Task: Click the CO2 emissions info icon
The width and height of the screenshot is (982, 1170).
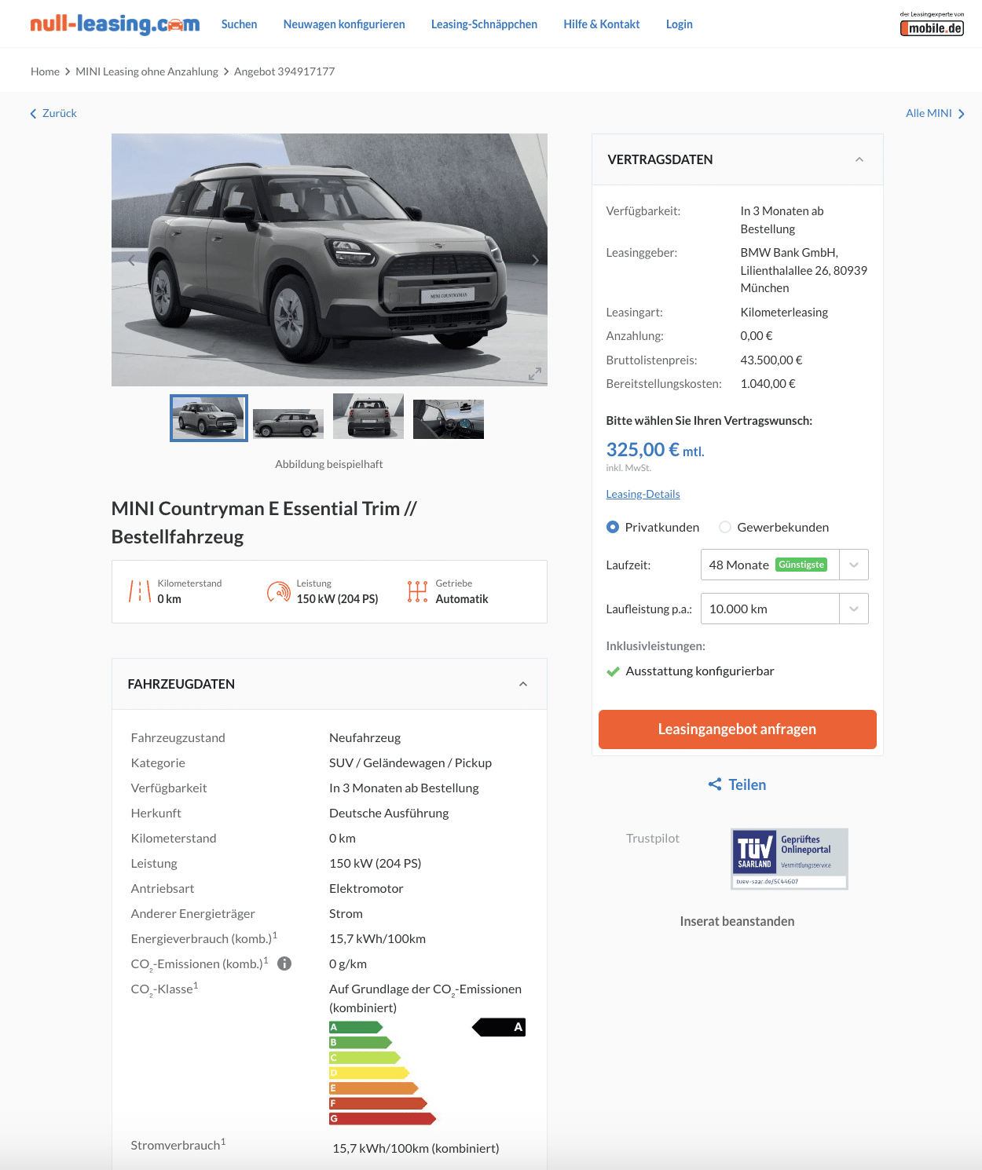Action: point(284,963)
